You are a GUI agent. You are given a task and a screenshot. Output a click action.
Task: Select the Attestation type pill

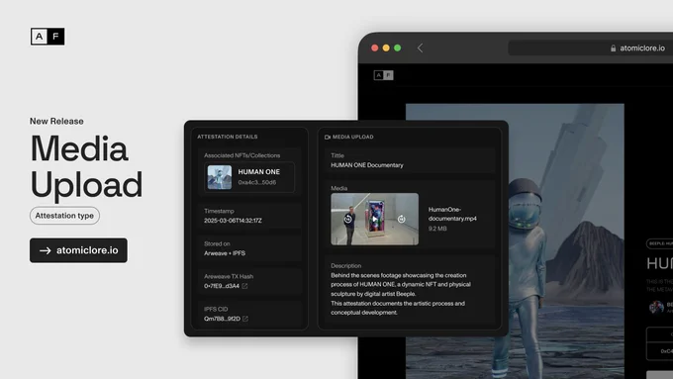64,216
